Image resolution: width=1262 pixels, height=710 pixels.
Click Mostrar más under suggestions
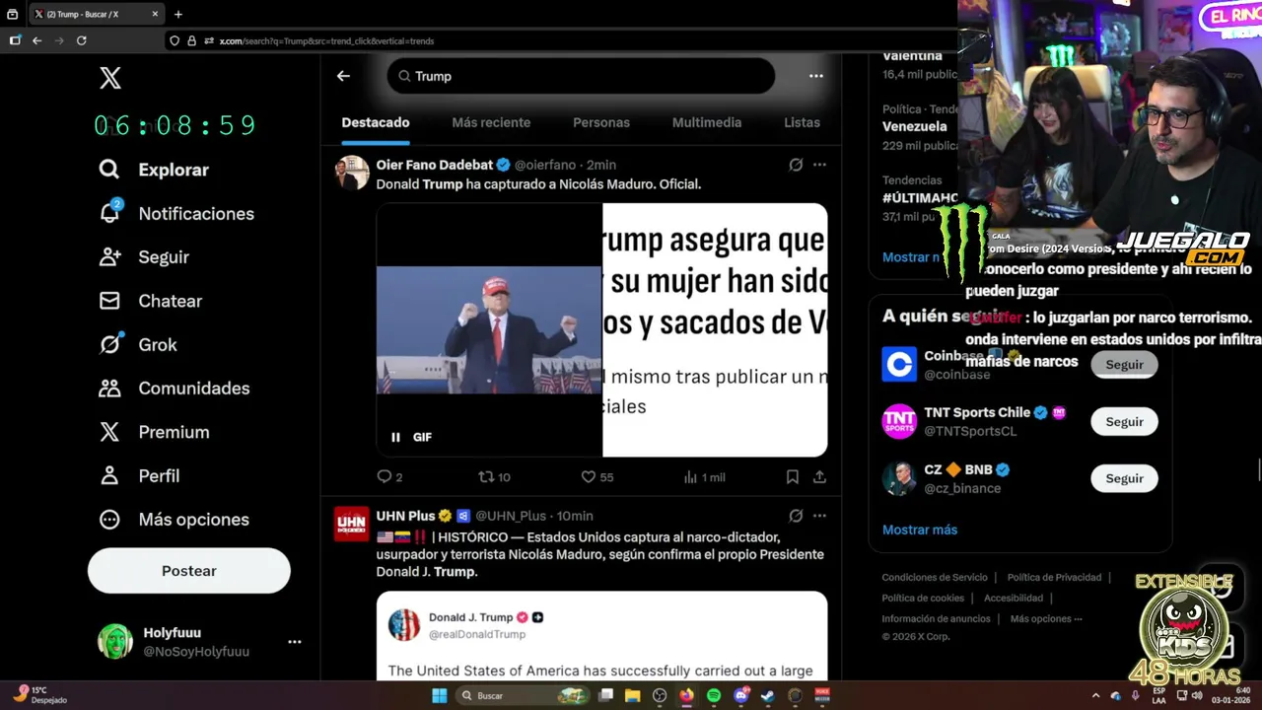coord(920,530)
